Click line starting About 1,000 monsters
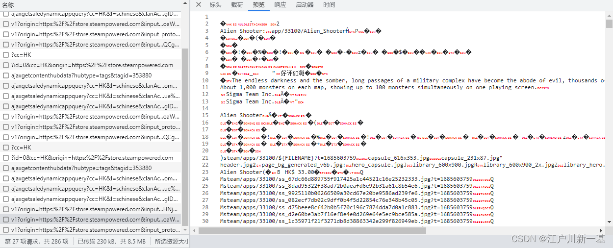The image size is (613, 248). [x=384, y=87]
